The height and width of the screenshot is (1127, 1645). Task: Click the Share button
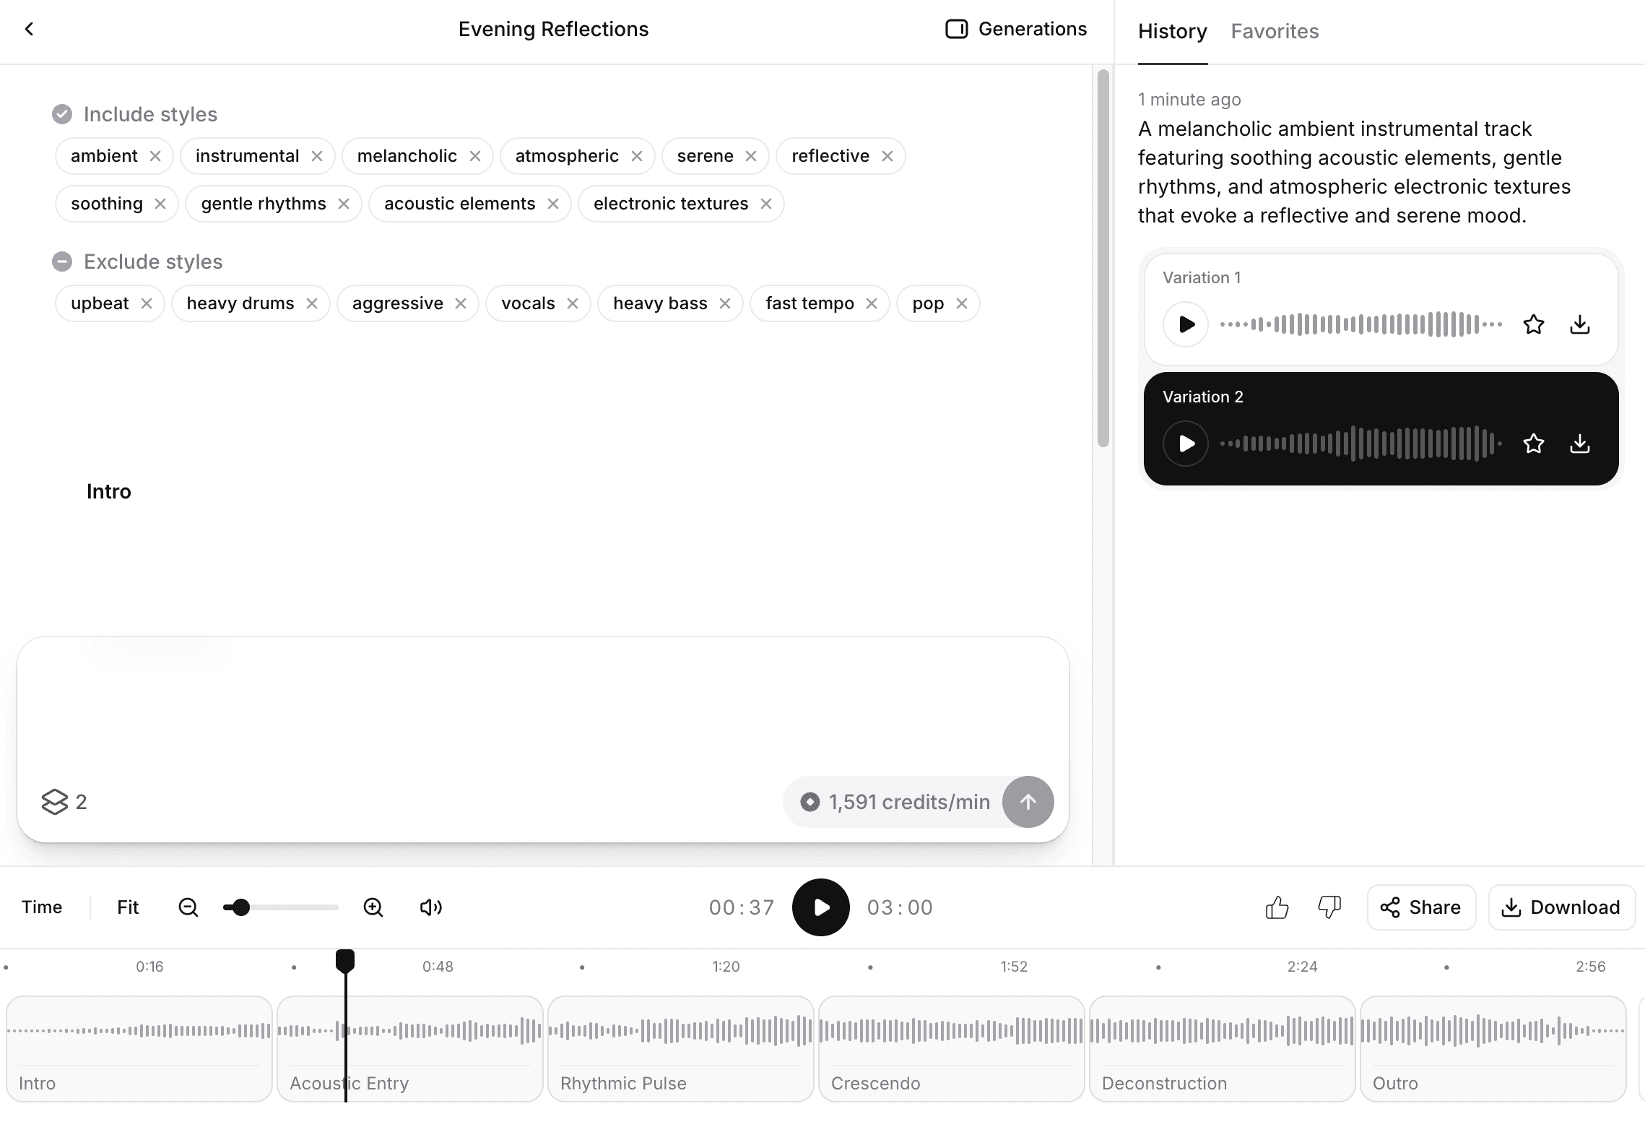(1420, 907)
